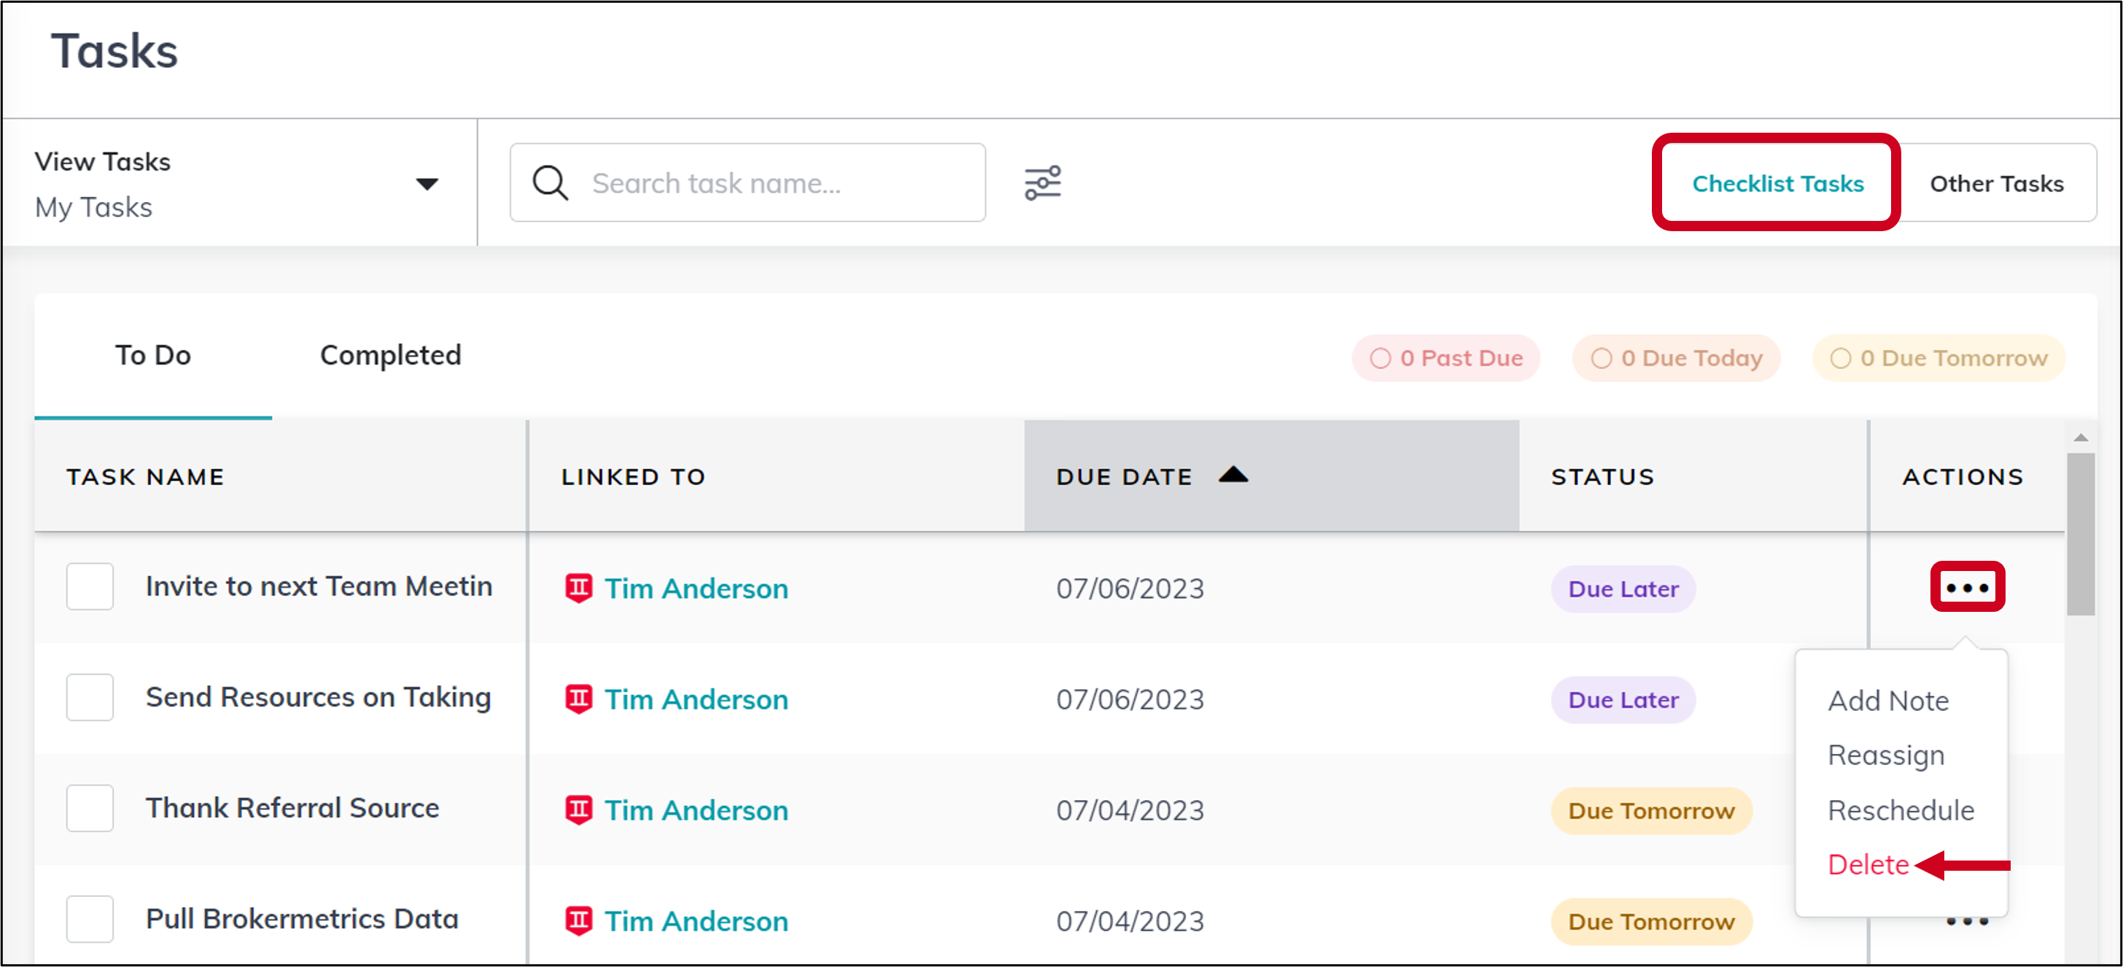This screenshot has width=2123, height=967.
Task: Mark Thank Referral Source task as done
Action: pyautogui.click(x=90, y=808)
